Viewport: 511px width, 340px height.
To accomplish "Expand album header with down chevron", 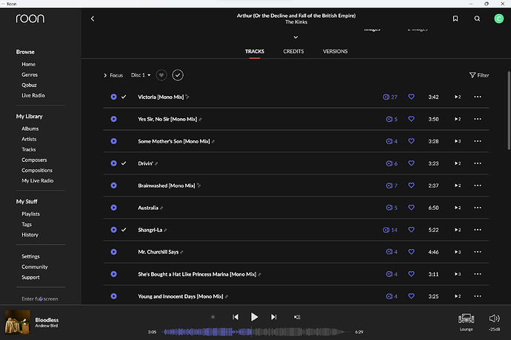I will [x=295, y=37].
